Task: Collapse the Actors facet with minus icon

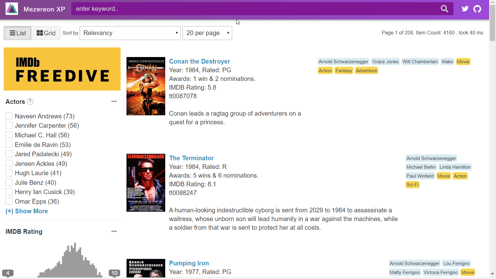Action: coord(114,101)
